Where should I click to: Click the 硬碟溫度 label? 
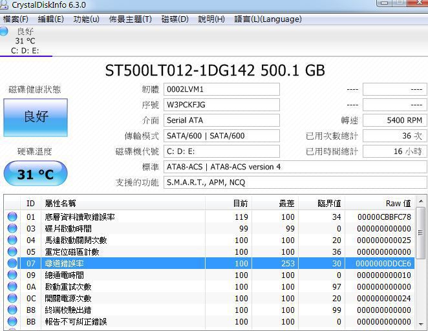35,151
